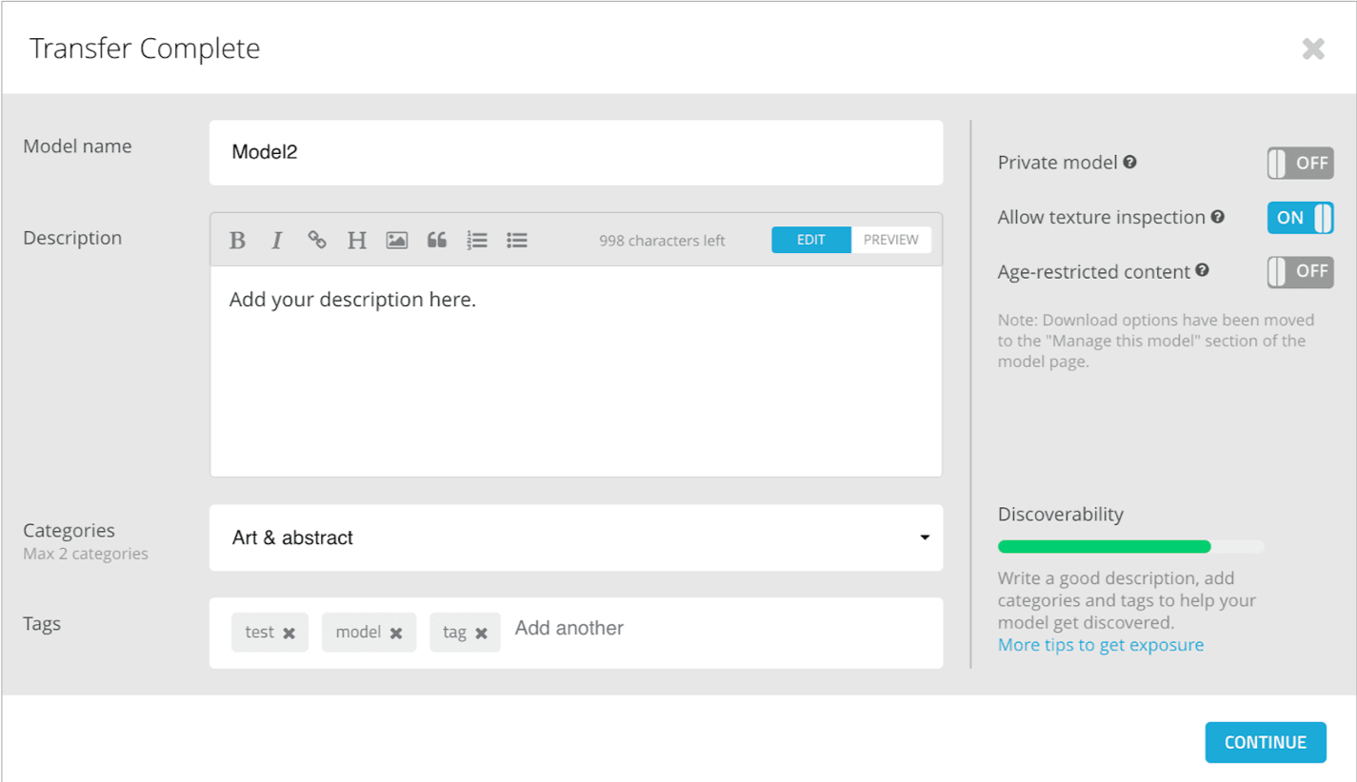Add a blockquote to the description

click(x=437, y=241)
